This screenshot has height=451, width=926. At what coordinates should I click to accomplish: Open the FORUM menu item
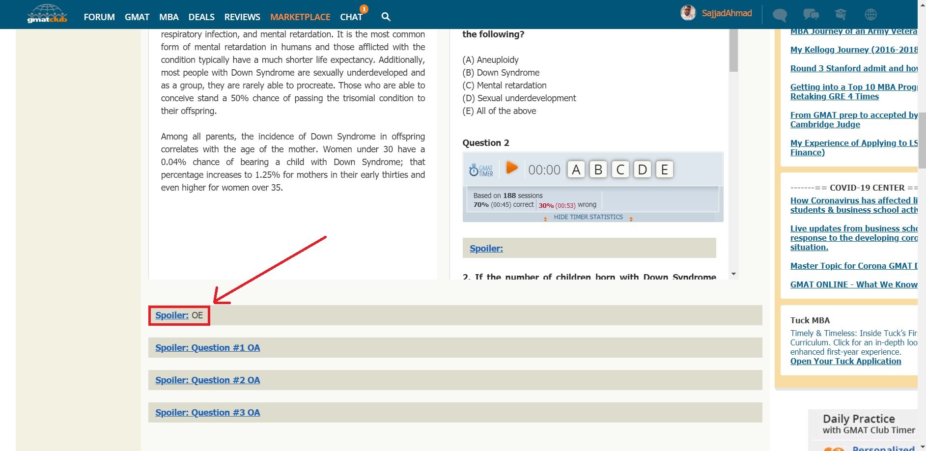coord(99,17)
